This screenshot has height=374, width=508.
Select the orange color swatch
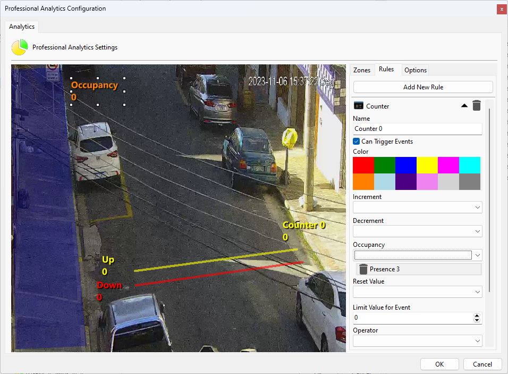363,181
